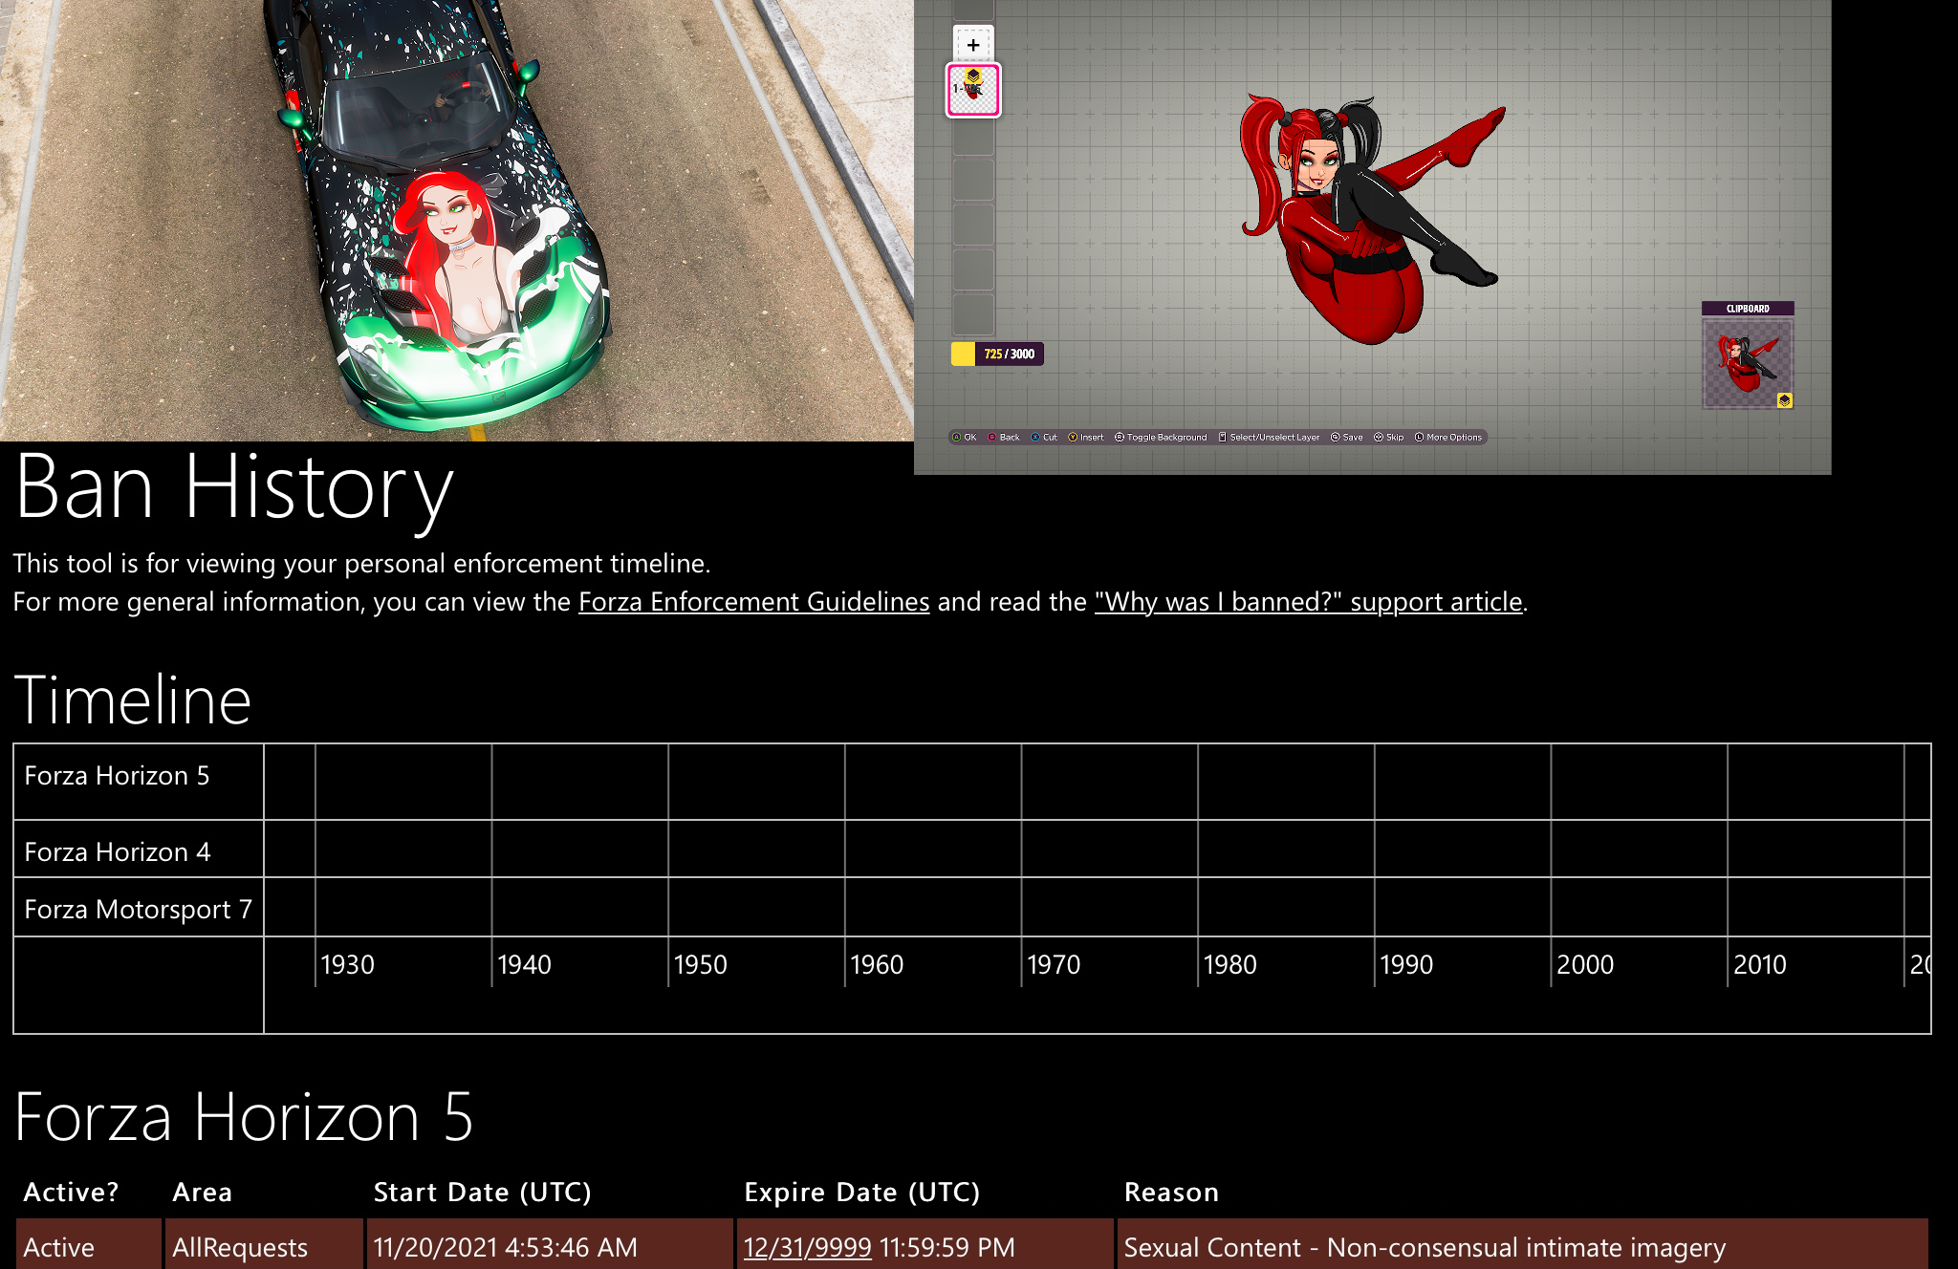Click the 1990 marker on the timeline
This screenshot has width=1958, height=1269.
click(x=1406, y=964)
